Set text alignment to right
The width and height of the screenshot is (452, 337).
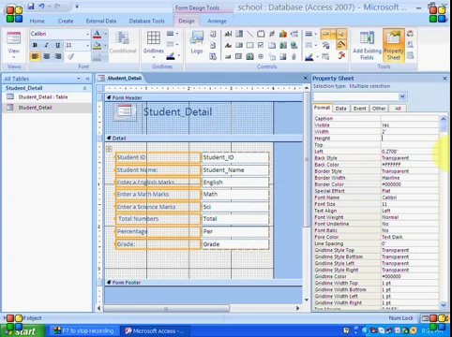click(x=58, y=56)
